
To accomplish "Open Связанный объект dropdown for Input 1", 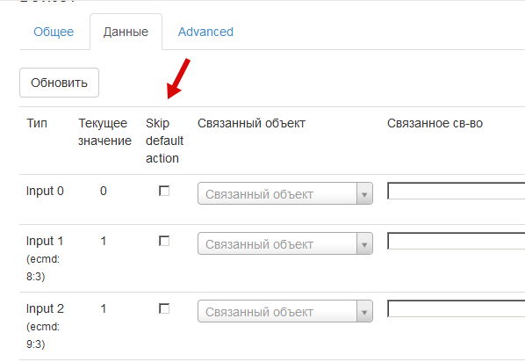I will click(285, 243).
